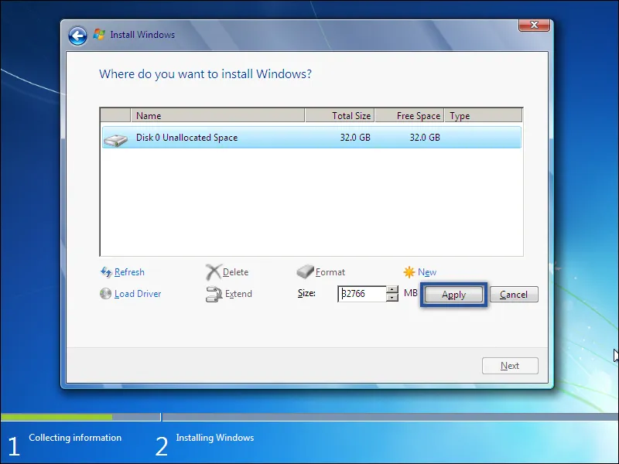Increase partition size with the up stepper arrow
This screenshot has width=619, height=464.
coord(392,291)
